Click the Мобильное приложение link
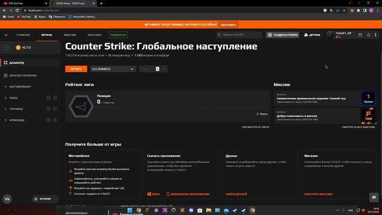This screenshot has height=215, width=382. click(x=188, y=194)
